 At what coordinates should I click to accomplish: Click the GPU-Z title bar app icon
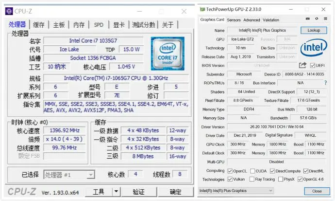click(202, 9)
